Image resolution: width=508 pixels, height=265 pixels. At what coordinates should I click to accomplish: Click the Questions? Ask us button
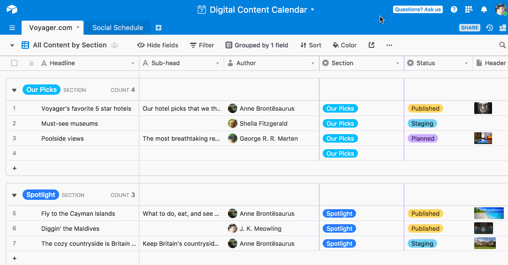418,9
